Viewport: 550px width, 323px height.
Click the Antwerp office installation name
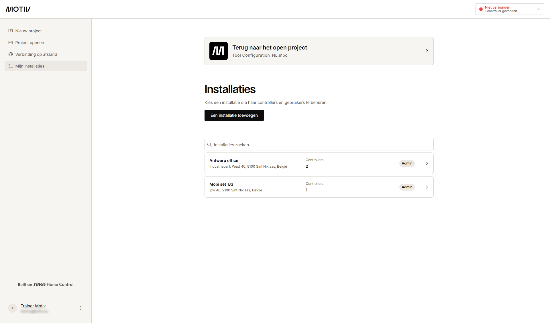coord(224,160)
